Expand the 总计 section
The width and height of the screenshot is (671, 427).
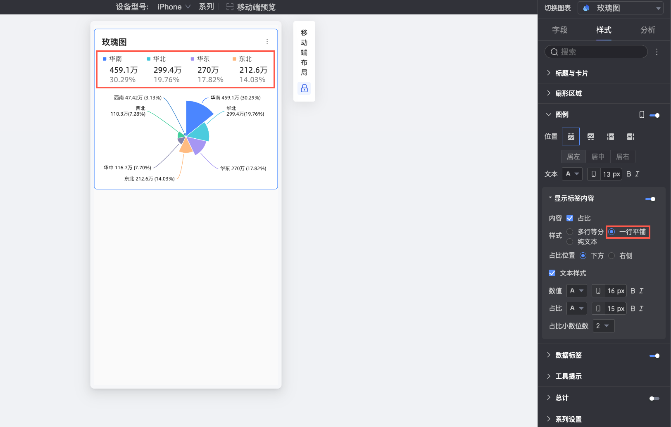click(x=548, y=397)
